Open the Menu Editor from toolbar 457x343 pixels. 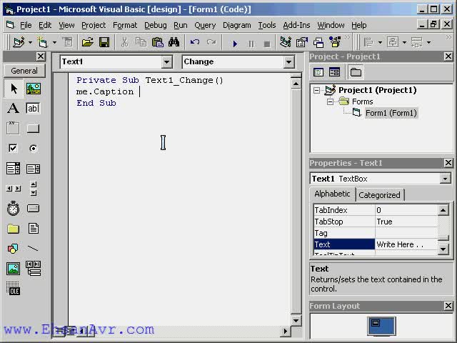tap(68, 43)
